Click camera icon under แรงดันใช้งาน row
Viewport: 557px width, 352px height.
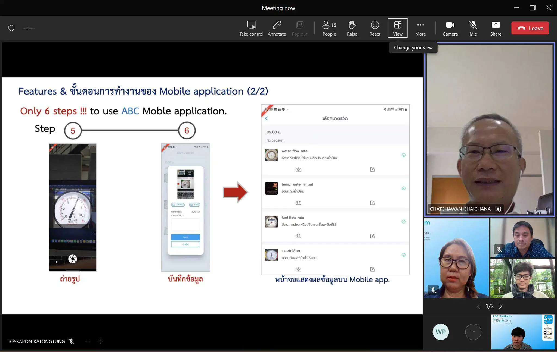click(x=298, y=269)
